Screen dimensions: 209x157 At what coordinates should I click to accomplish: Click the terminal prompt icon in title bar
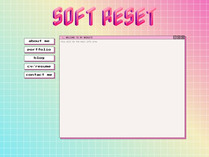(63, 38)
